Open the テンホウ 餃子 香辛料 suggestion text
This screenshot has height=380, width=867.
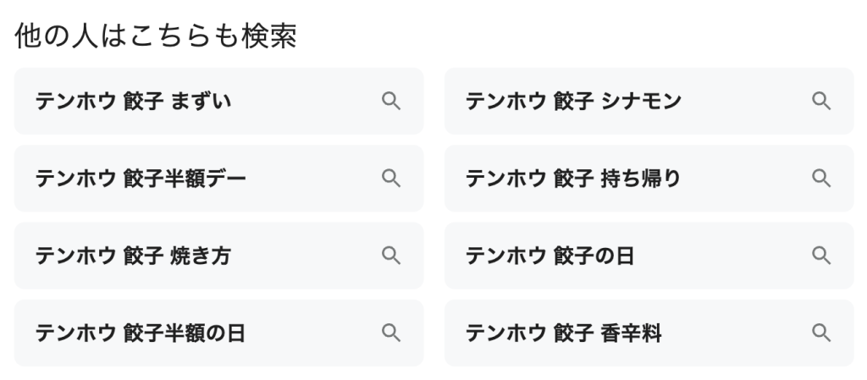pos(563,333)
